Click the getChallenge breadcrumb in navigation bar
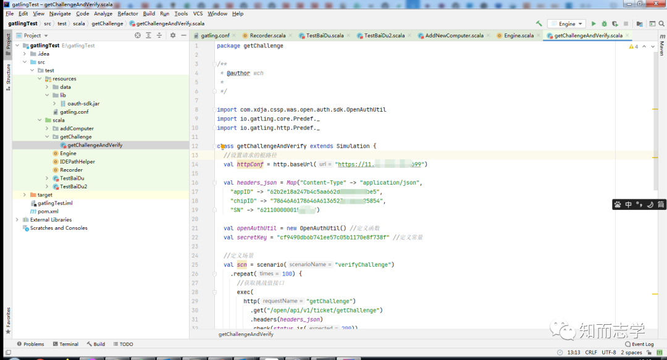The height and width of the screenshot is (360, 667). tap(107, 24)
